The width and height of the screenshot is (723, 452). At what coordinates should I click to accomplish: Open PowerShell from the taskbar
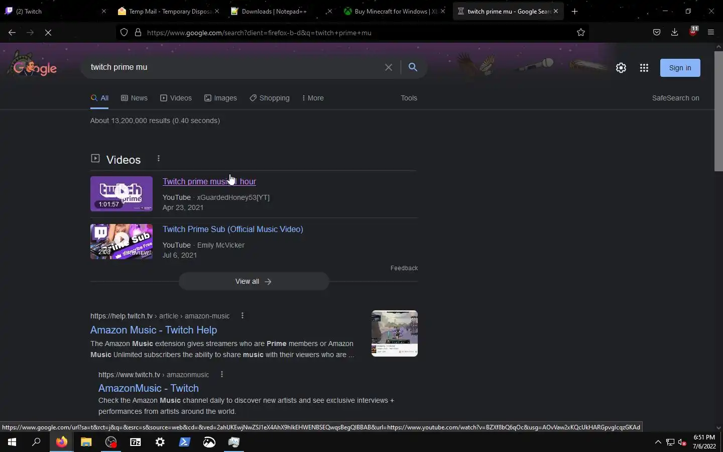click(184, 442)
